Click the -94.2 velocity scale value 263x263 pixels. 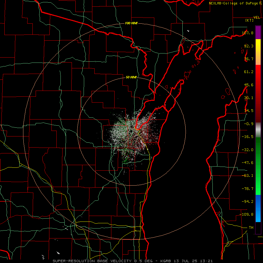[248, 202]
